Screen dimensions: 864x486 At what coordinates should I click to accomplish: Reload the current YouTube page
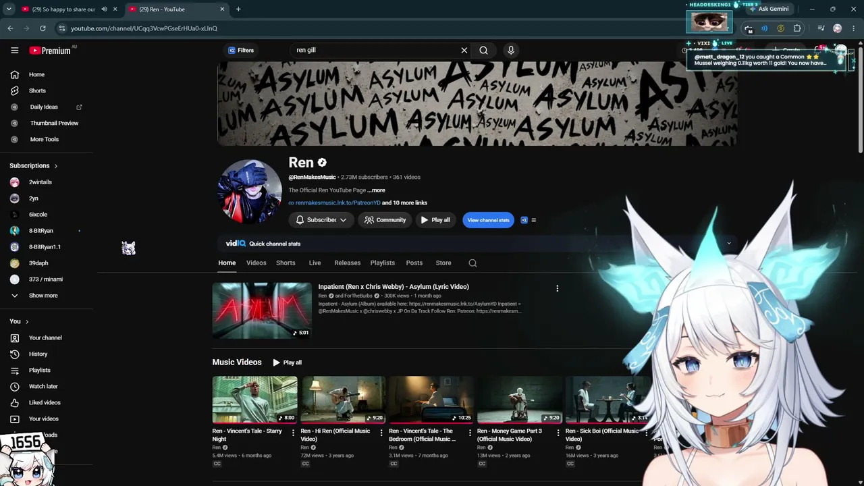pyautogui.click(x=43, y=28)
